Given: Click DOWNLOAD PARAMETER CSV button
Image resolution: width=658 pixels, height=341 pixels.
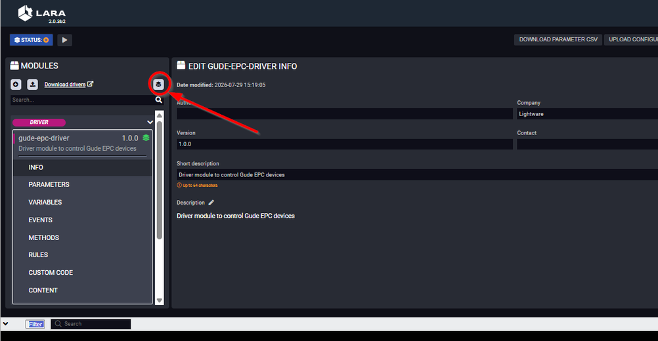Looking at the screenshot, I should coord(558,39).
